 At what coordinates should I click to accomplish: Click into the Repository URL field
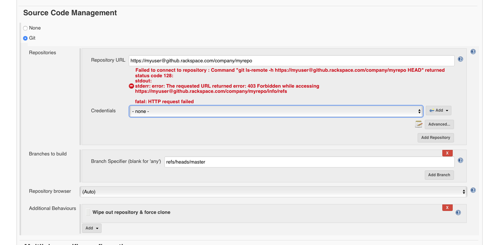point(291,61)
